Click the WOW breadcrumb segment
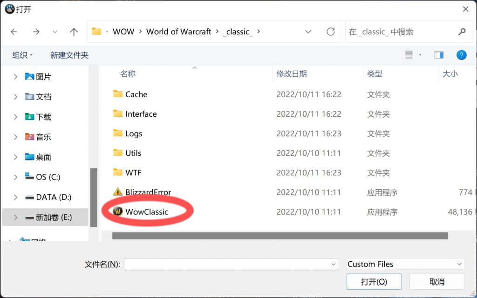Screen dimensions: 477x298 tap(123, 32)
